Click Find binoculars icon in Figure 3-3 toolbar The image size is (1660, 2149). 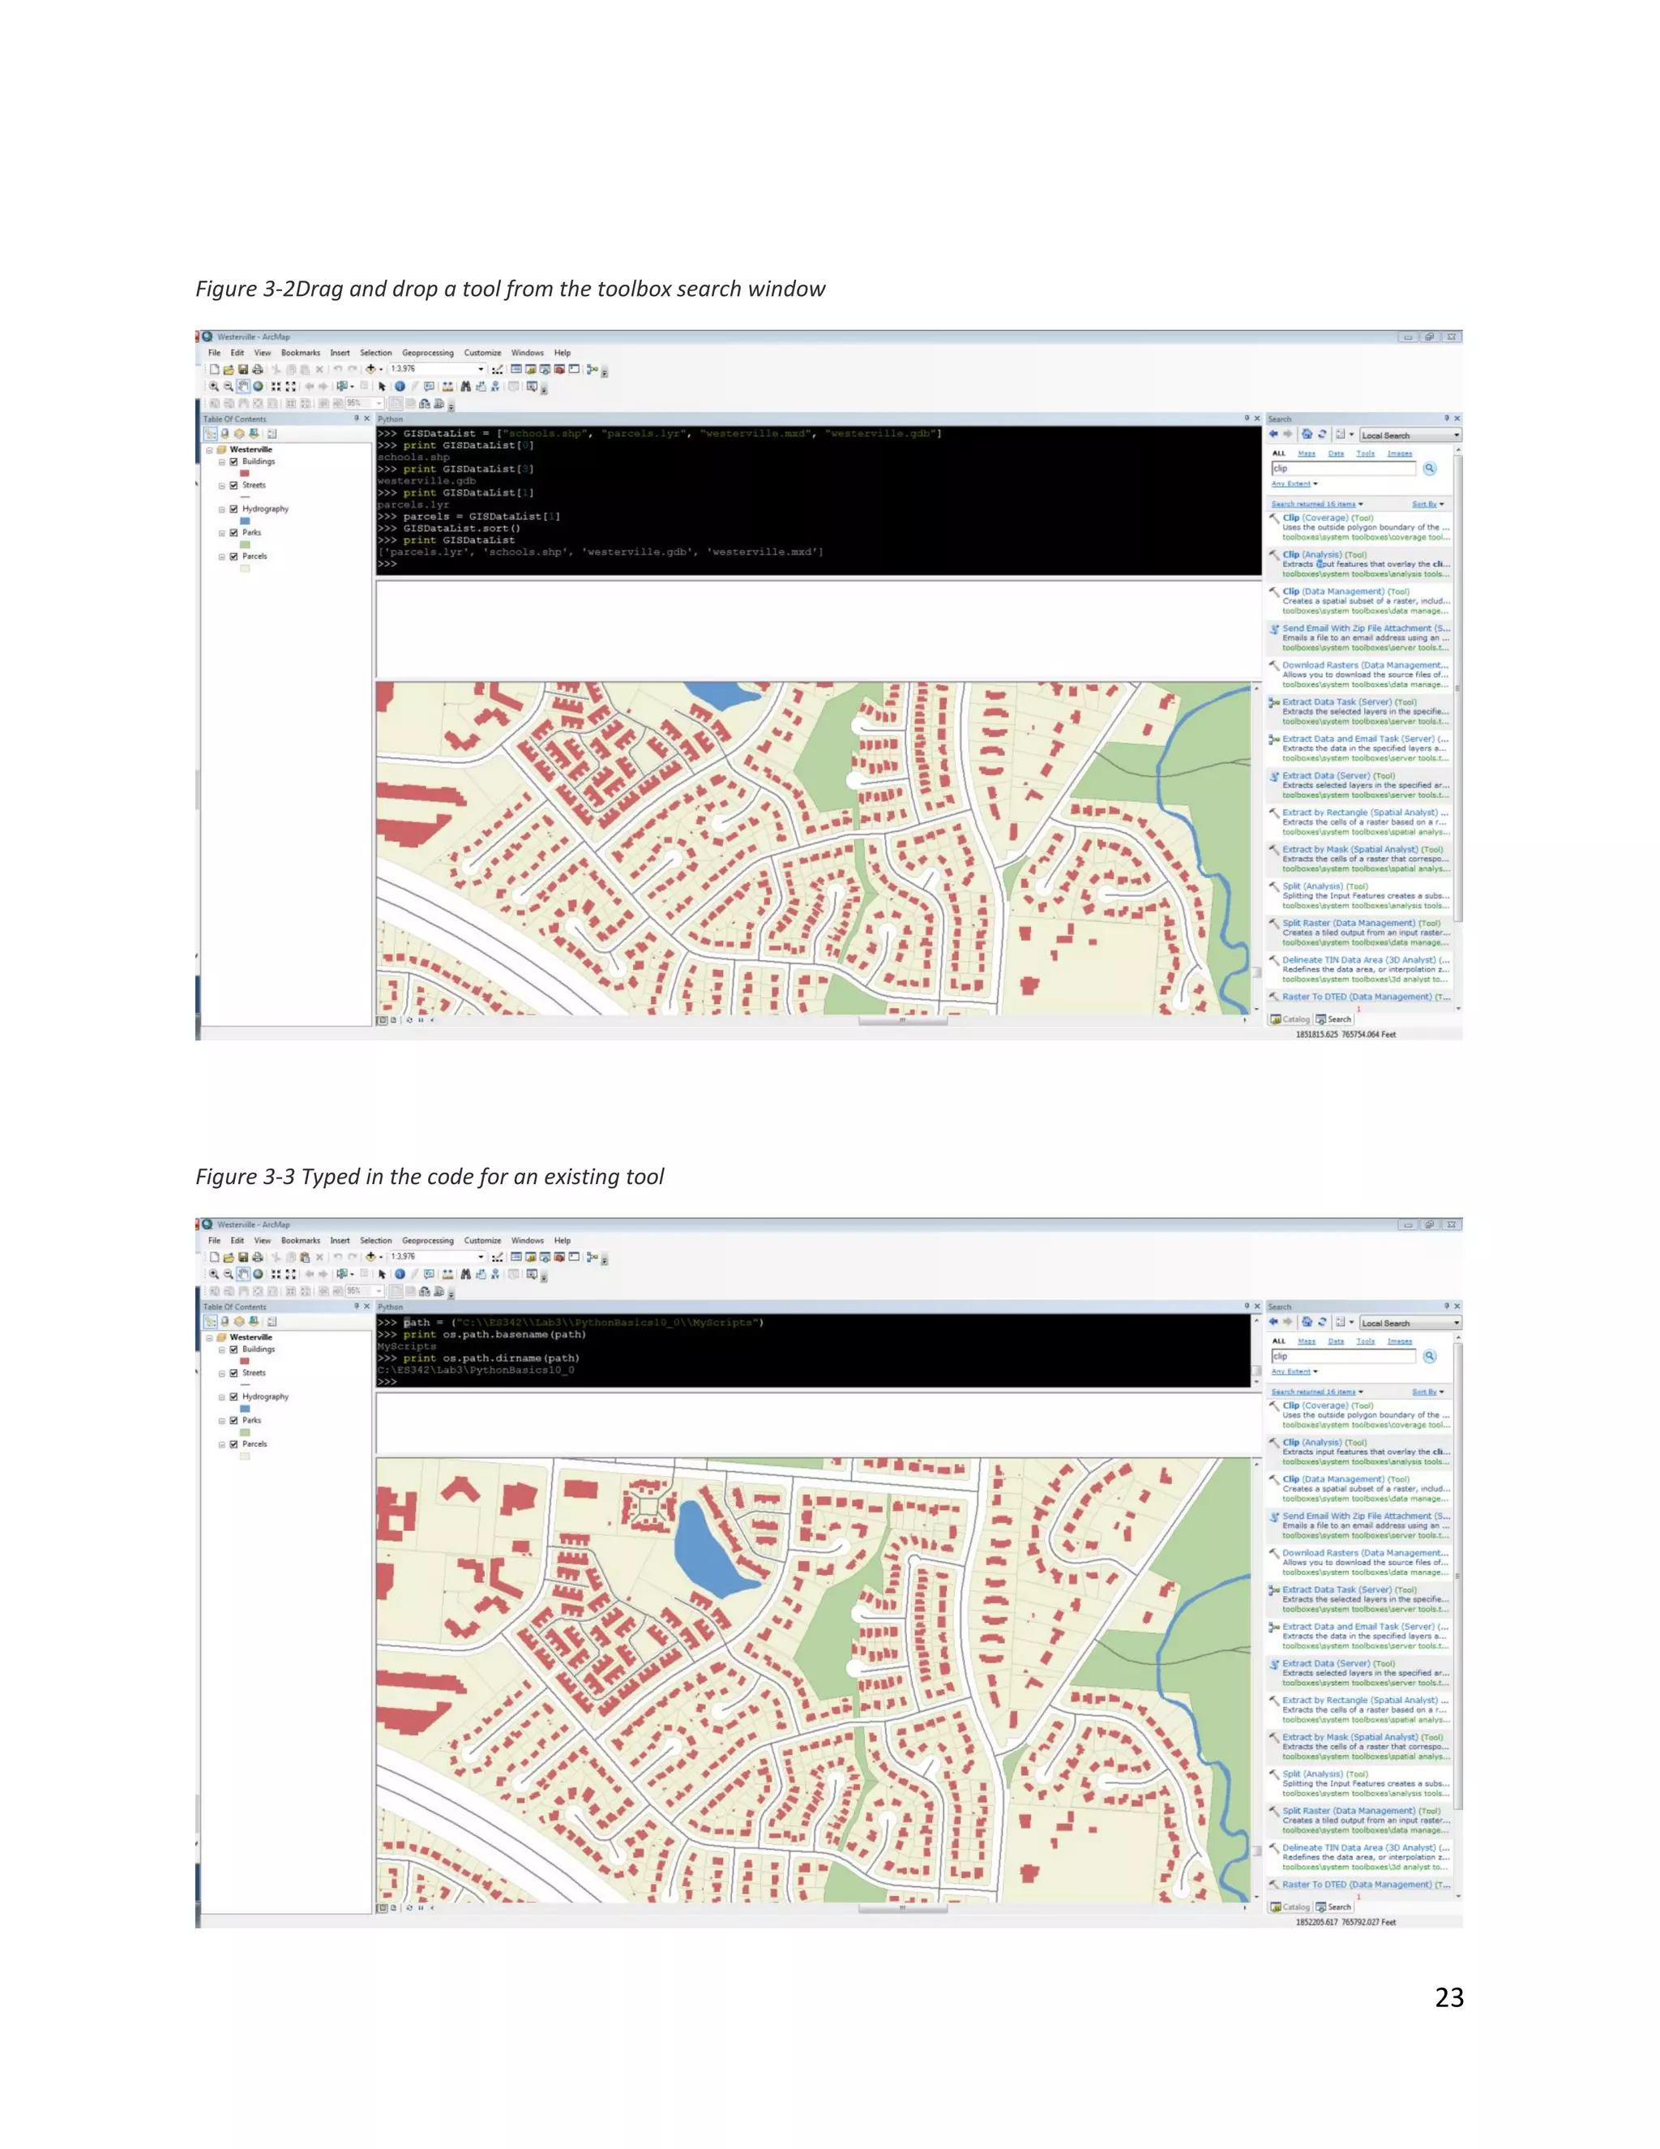pyautogui.click(x=466, y=1274)
